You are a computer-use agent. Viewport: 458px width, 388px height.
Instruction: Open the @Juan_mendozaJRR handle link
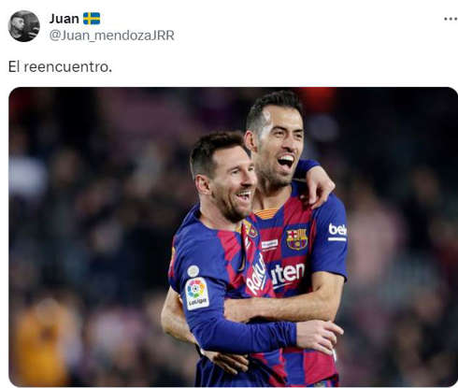click(x=111, y=36)
